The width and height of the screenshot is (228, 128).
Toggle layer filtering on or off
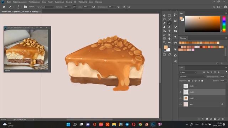click(227, 72)
